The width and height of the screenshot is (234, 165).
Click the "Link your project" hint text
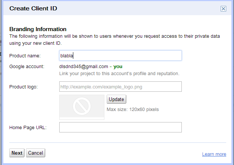coord(119,74)
